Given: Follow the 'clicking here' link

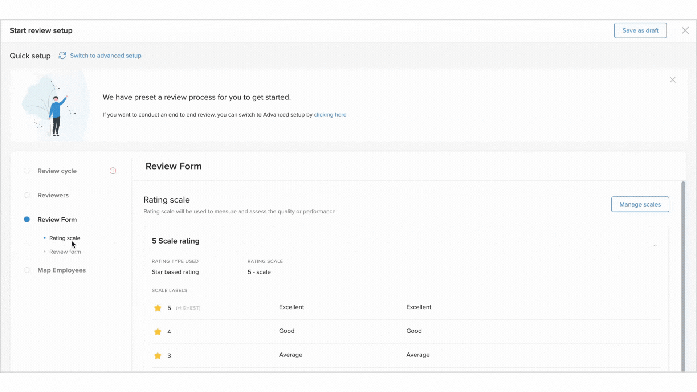Looking at the screenshot, I should (330, 115).
